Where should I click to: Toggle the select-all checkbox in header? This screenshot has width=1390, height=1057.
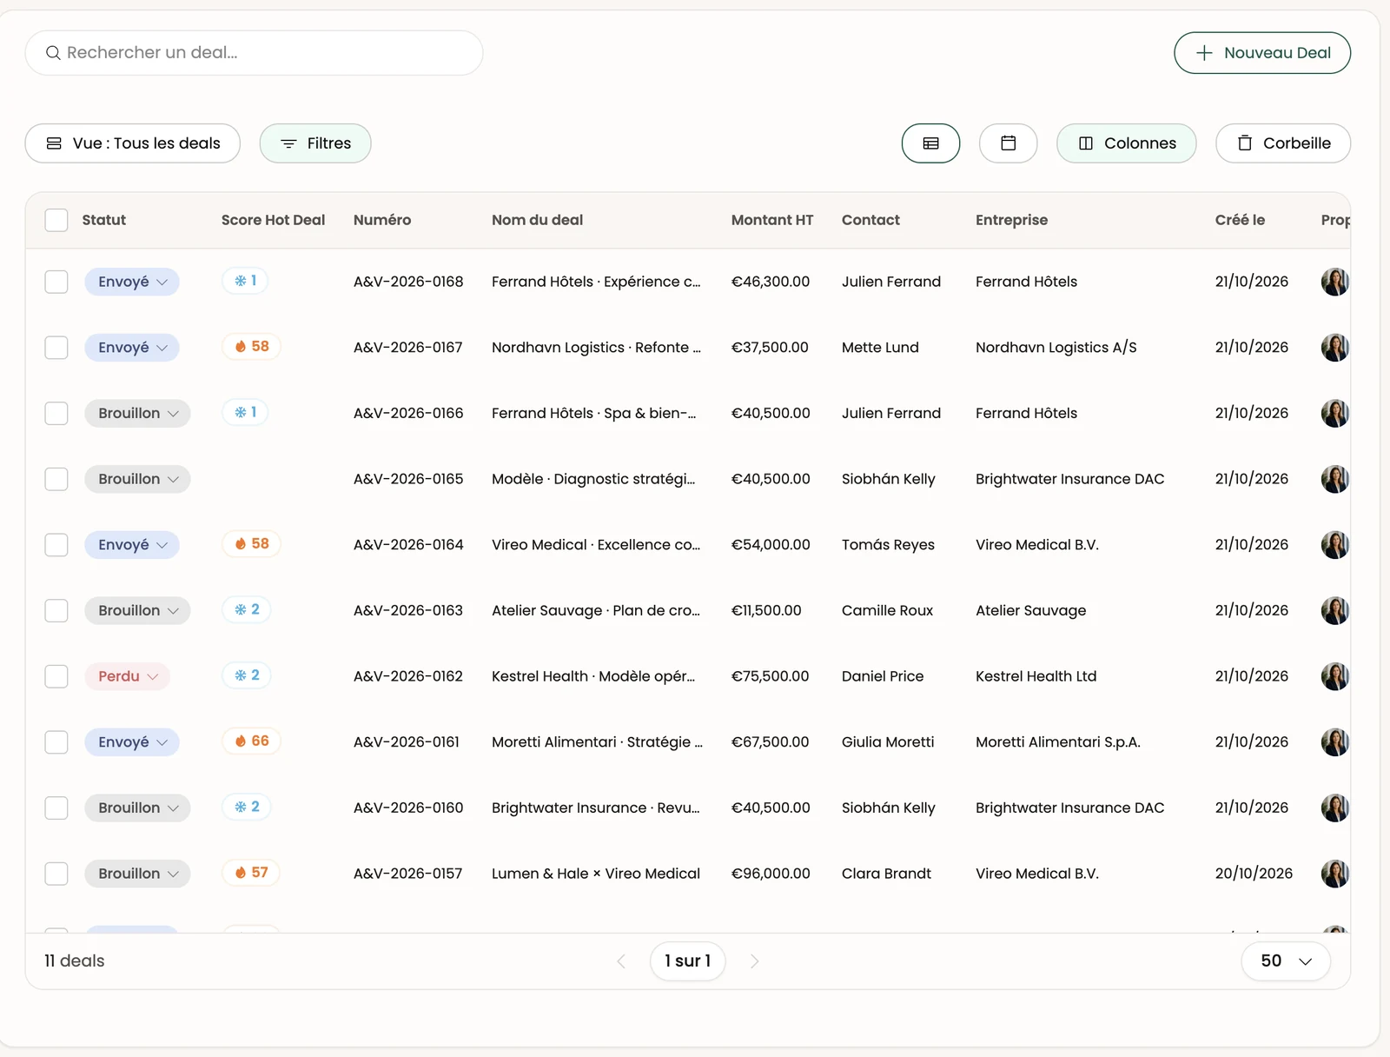tap(56, 220)
